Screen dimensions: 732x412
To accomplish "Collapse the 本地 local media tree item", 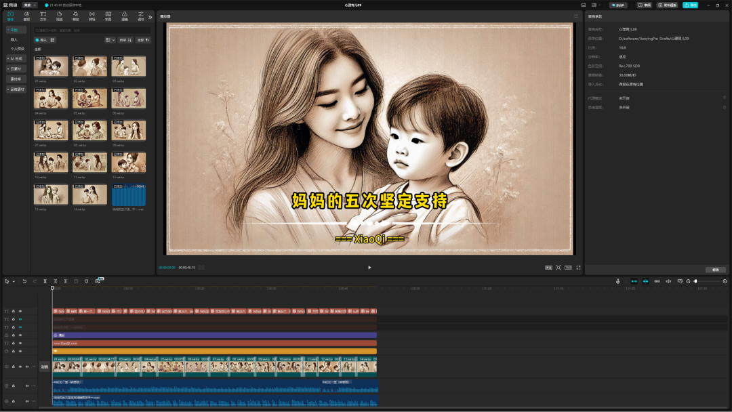I will pos(16,30).
